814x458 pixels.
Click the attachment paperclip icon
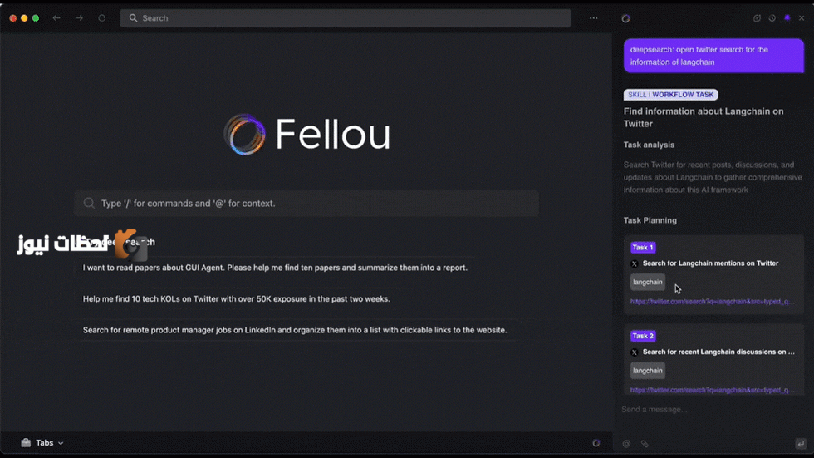(645, 444)
